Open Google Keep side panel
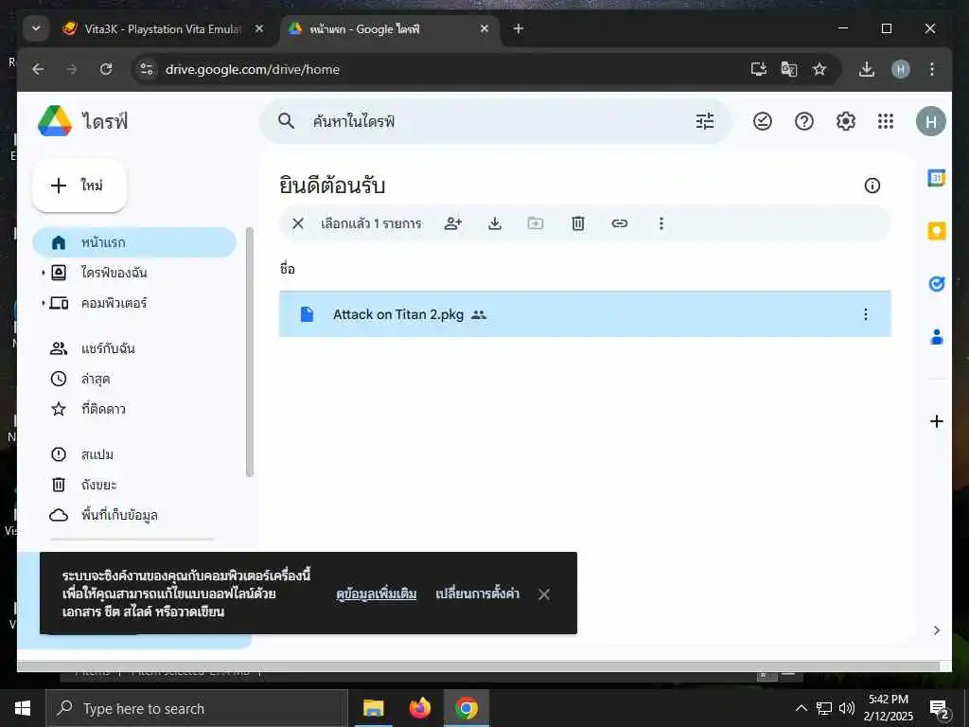969x727 pixels. pos(936,231)
